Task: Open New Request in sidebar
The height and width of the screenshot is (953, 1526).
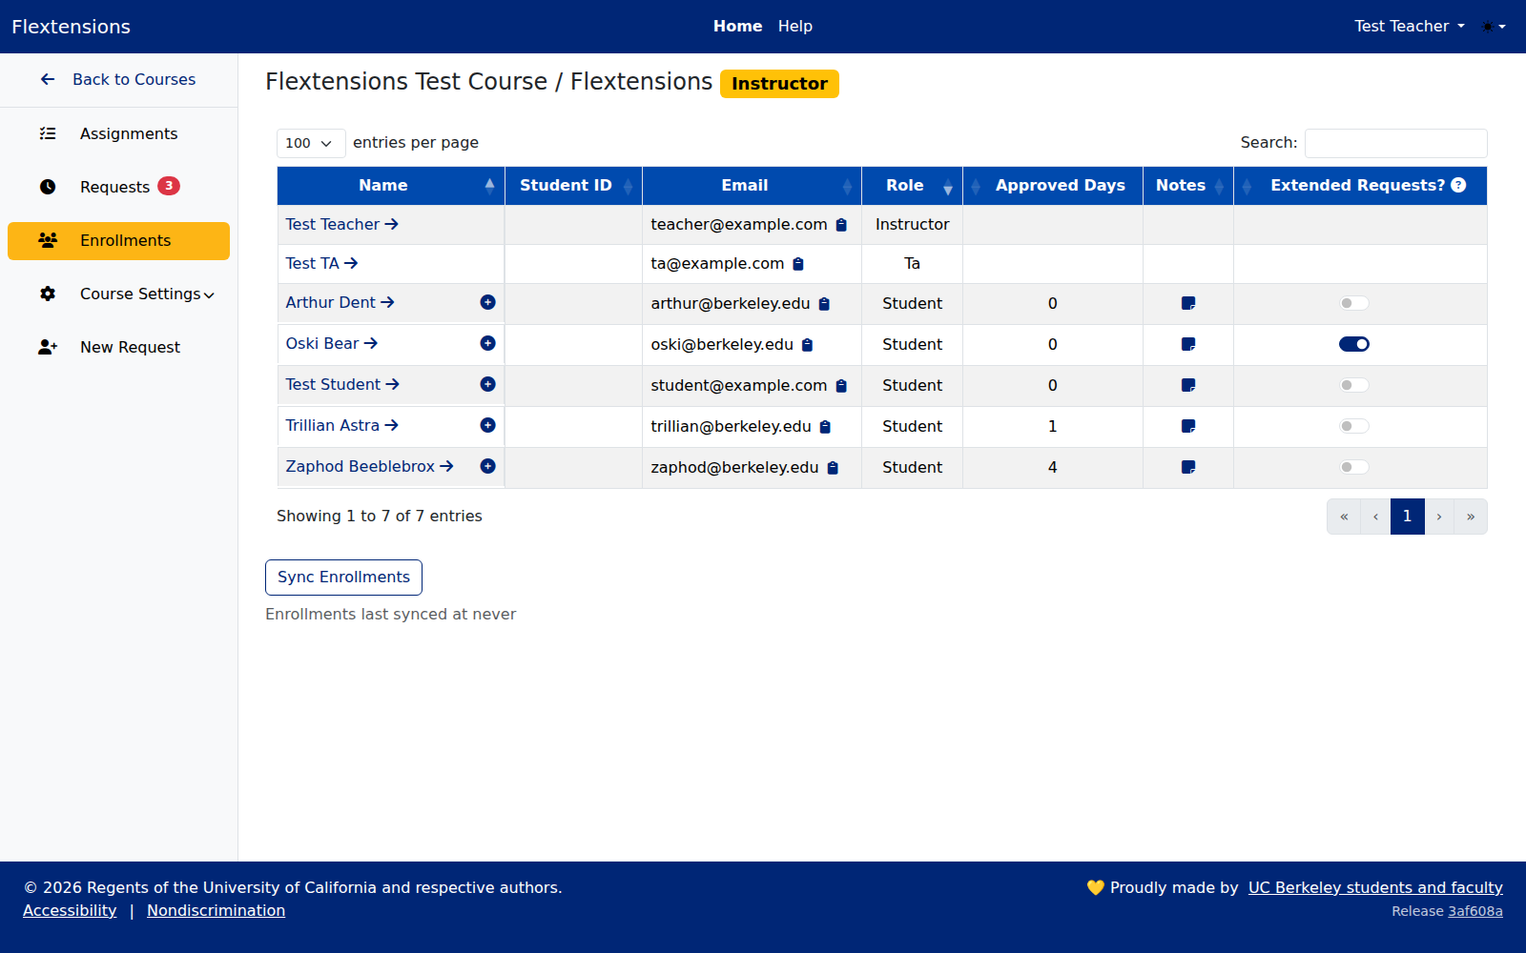Action: pos(118,348)
